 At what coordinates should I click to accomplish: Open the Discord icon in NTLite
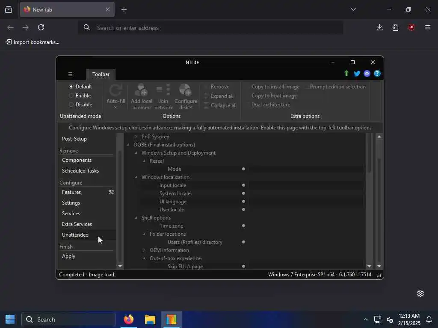click(367, 73)
